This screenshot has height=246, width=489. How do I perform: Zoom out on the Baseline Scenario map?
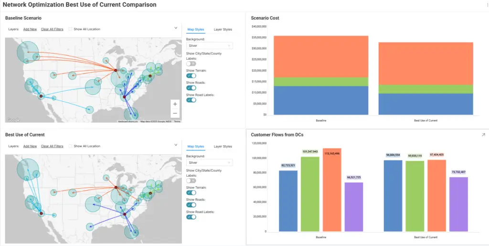(x=175, y=114)
